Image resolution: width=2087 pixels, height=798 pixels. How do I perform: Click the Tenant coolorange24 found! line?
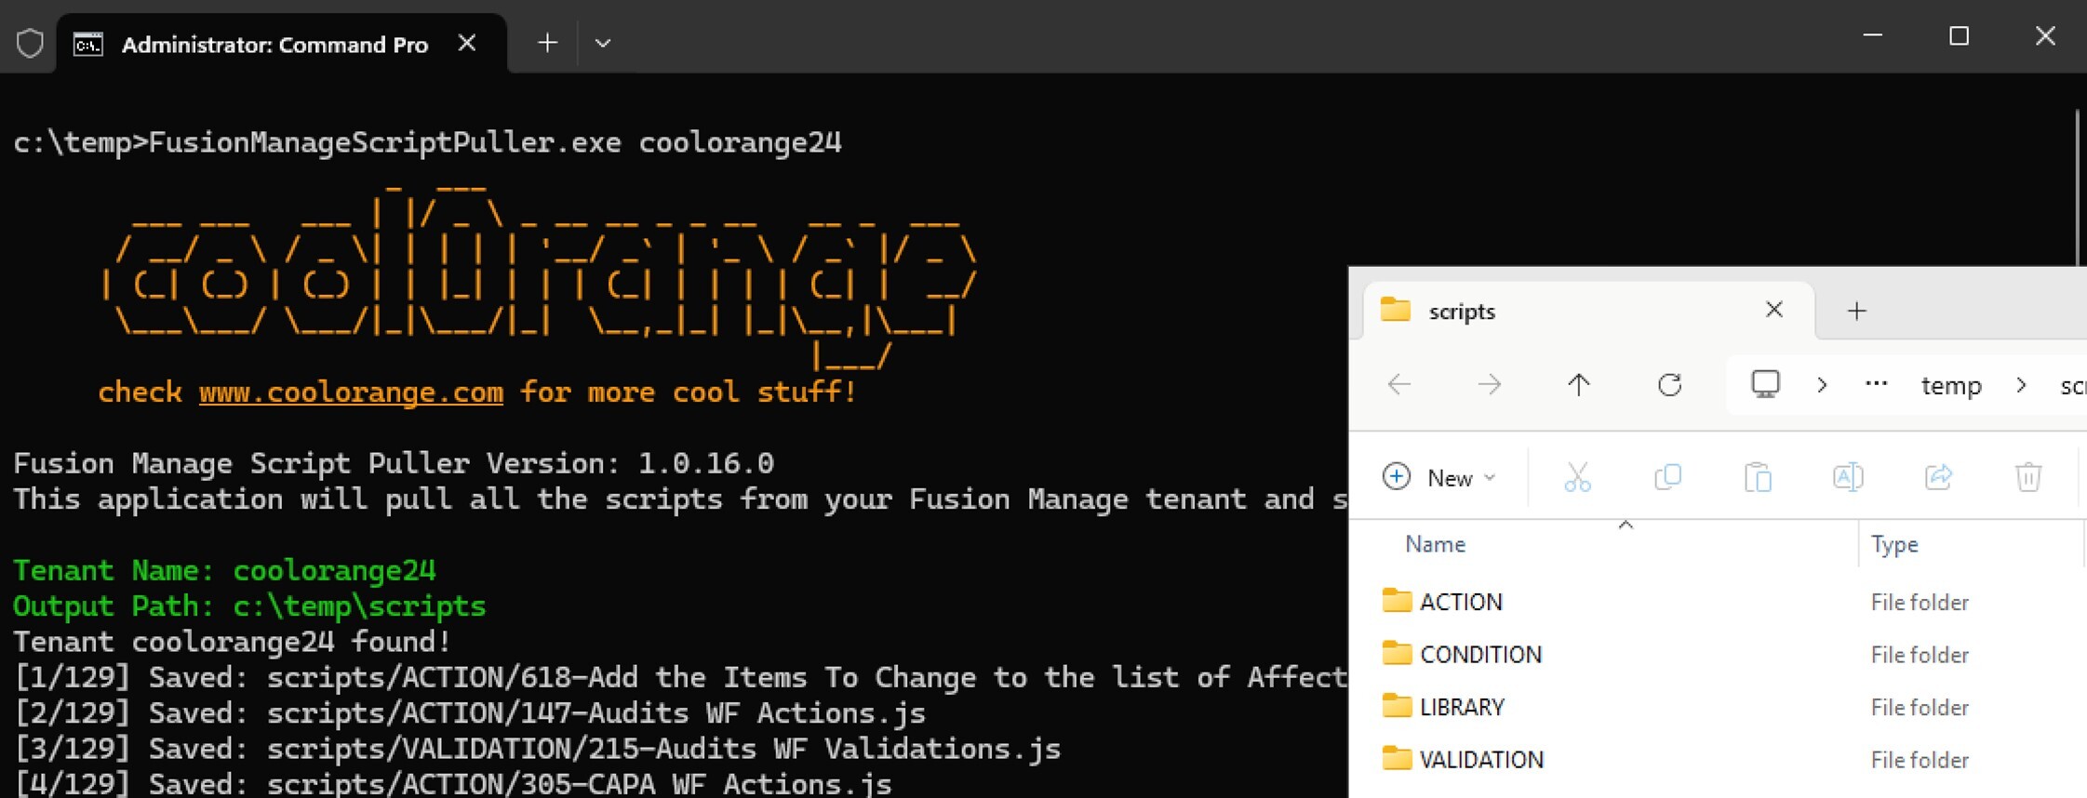[x=233, y=642]
